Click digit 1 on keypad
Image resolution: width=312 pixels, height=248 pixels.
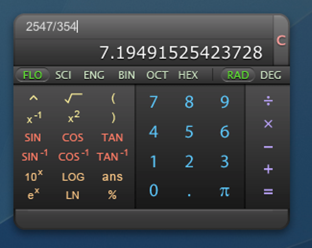point(153,161)
